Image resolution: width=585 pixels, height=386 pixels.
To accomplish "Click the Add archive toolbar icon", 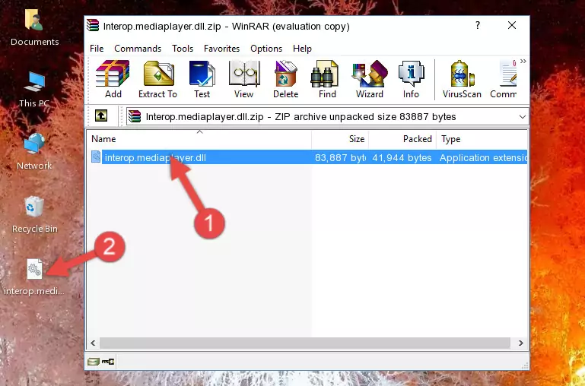I will click(x=113, y=79).
